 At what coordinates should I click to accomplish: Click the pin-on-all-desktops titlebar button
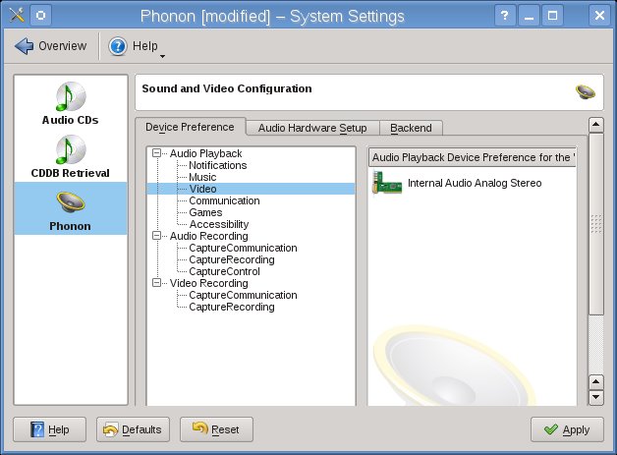coord(40,16)
